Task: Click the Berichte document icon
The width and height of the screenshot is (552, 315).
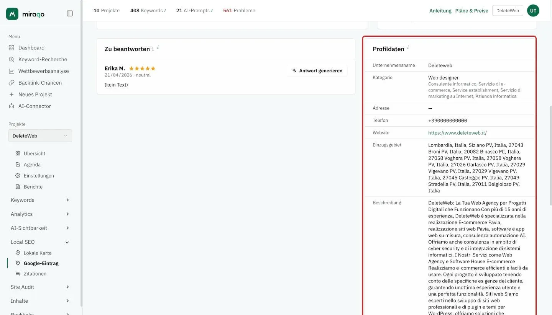Action: (x=18, y=187)
